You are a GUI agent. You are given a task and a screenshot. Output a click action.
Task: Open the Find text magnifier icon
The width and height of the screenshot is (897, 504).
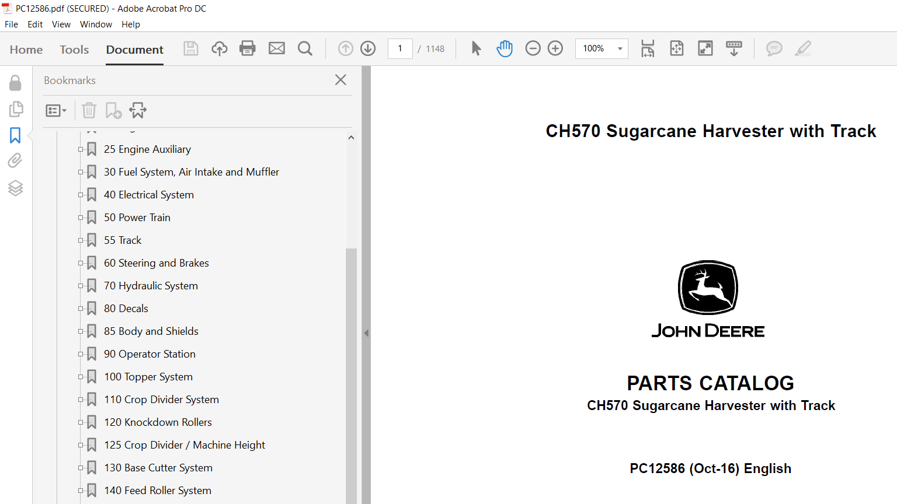tap(305, 48)
